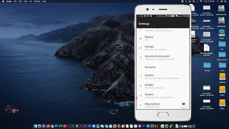
Task: Open the Go menu
Action: click(x=31, y=1)
